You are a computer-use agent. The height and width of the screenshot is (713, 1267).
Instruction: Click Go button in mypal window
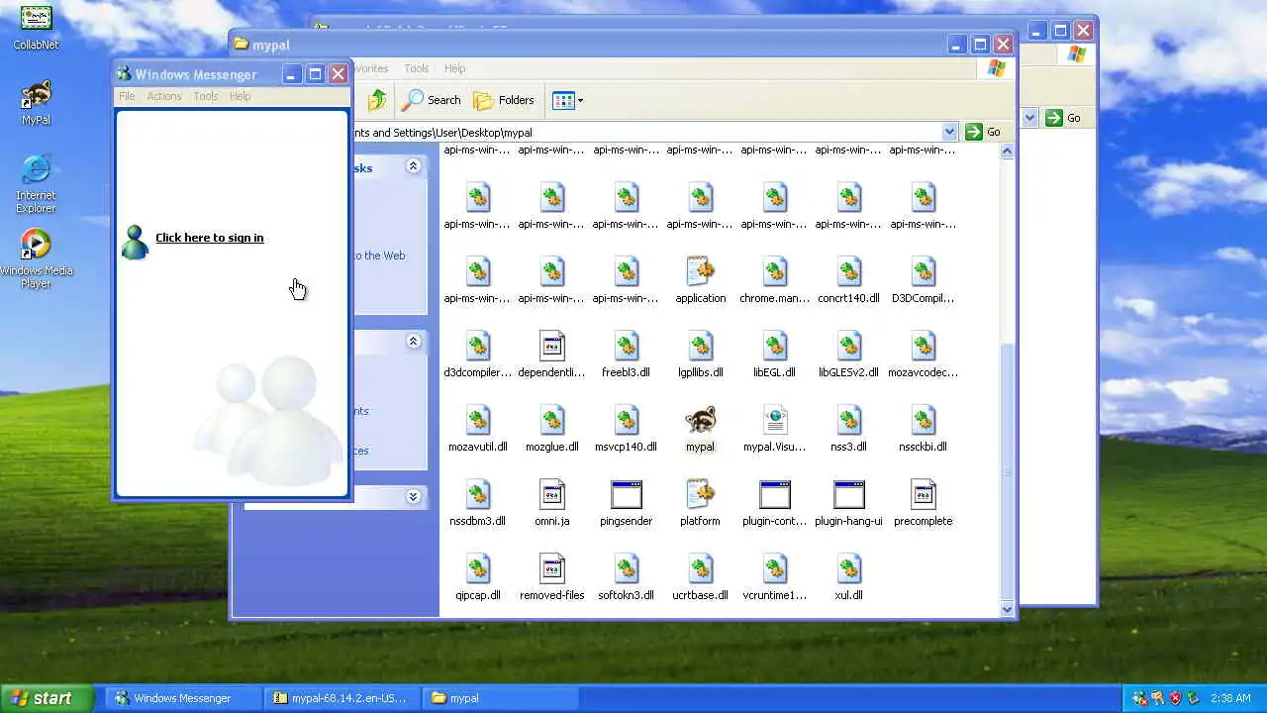pos(984,132)
